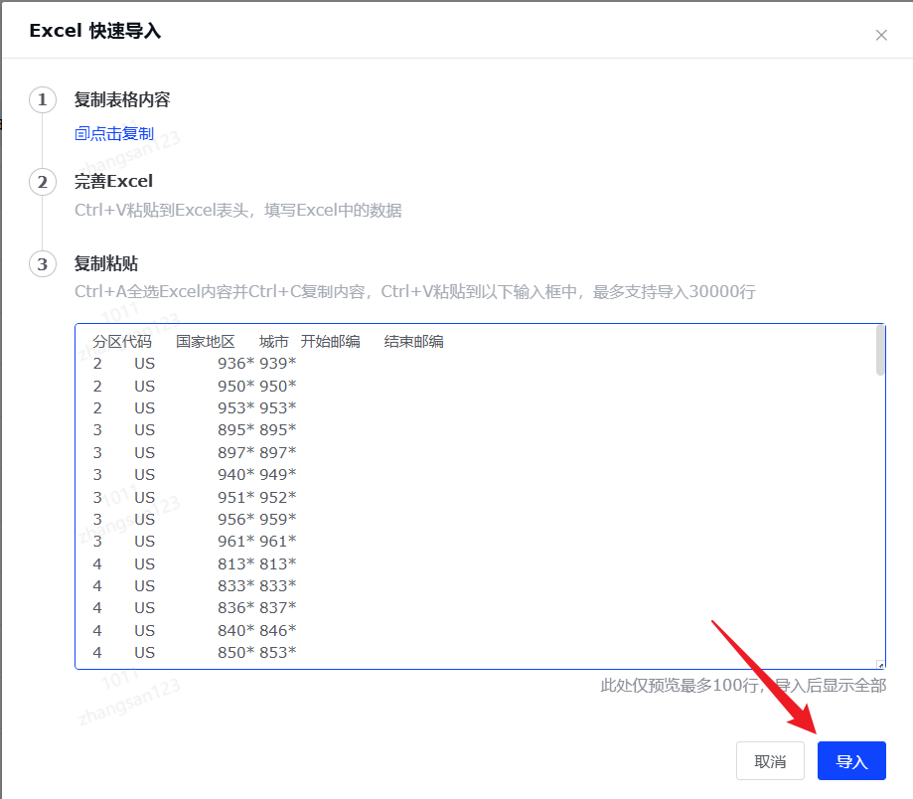Click the 城市 column header text
913x799 pixels.
[273, 341]
